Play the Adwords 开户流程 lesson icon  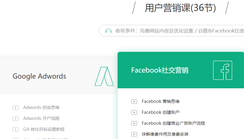[x=15, y=118]
